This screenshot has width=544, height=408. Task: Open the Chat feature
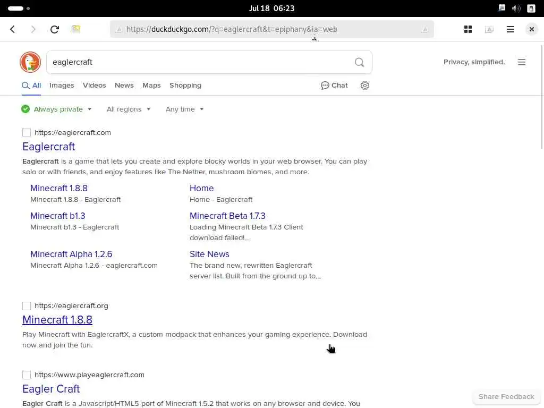(334, 86)
